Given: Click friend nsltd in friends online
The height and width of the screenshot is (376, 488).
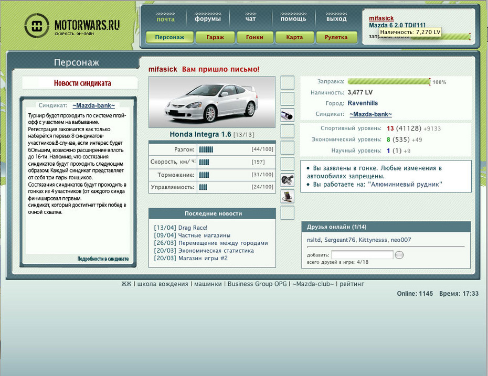Looking at the screenshot, I should (x=314, y=240).
